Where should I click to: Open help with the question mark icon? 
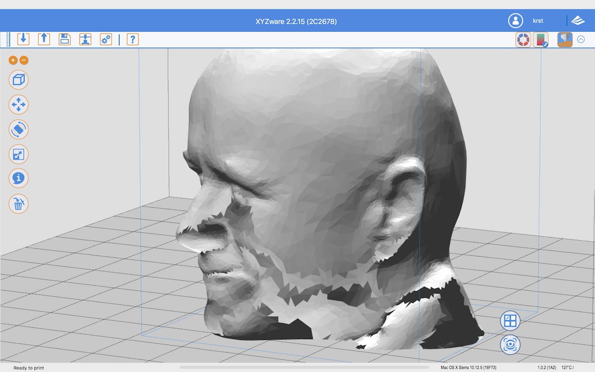coord(132,39)
